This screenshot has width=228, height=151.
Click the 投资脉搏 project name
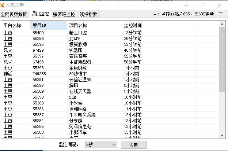tap(78, 44)
